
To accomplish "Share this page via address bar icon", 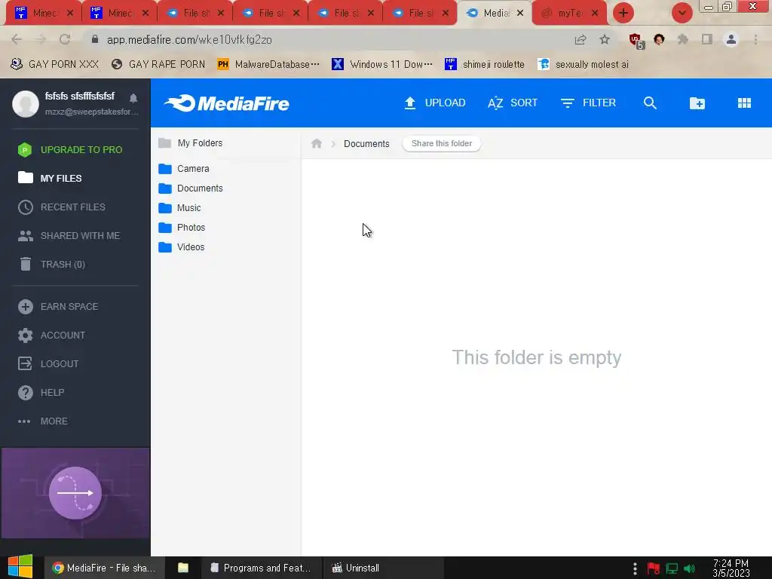I will [x=581, y=39].
